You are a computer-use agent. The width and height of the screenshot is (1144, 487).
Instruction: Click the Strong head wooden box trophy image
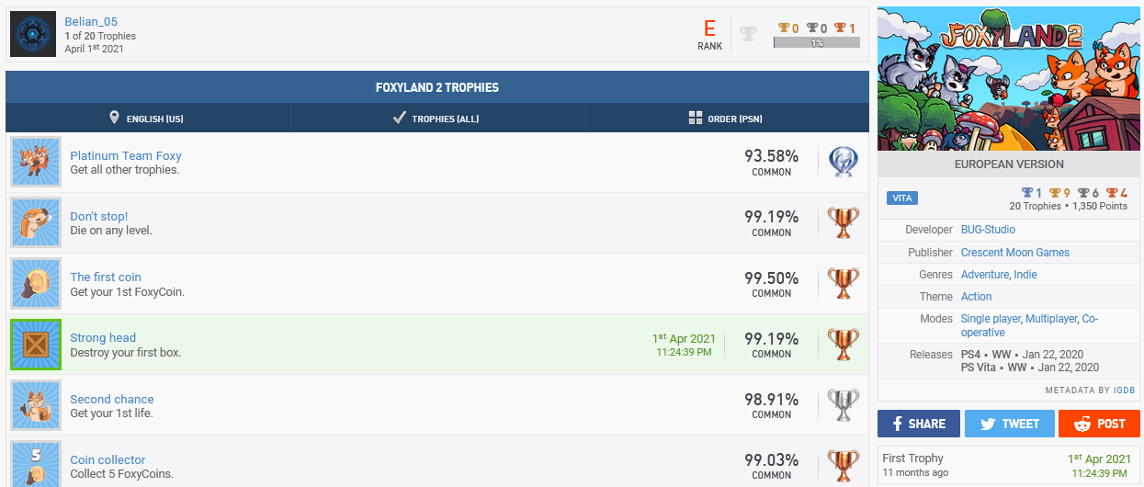pos(36,345)
